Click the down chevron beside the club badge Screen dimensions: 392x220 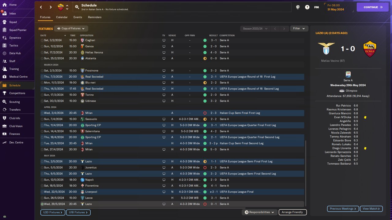click(67, 9)
